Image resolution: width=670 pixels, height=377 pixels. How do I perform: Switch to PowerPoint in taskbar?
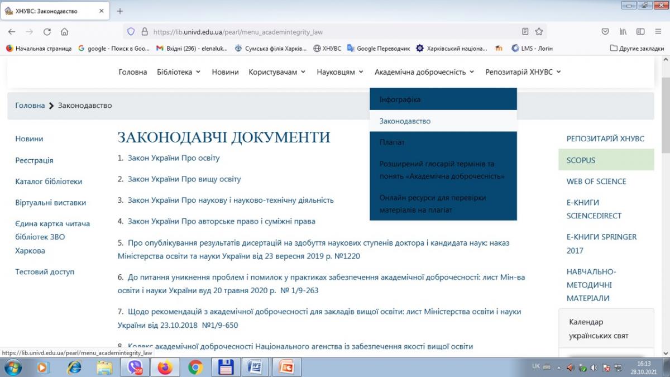tap(286, 367)
